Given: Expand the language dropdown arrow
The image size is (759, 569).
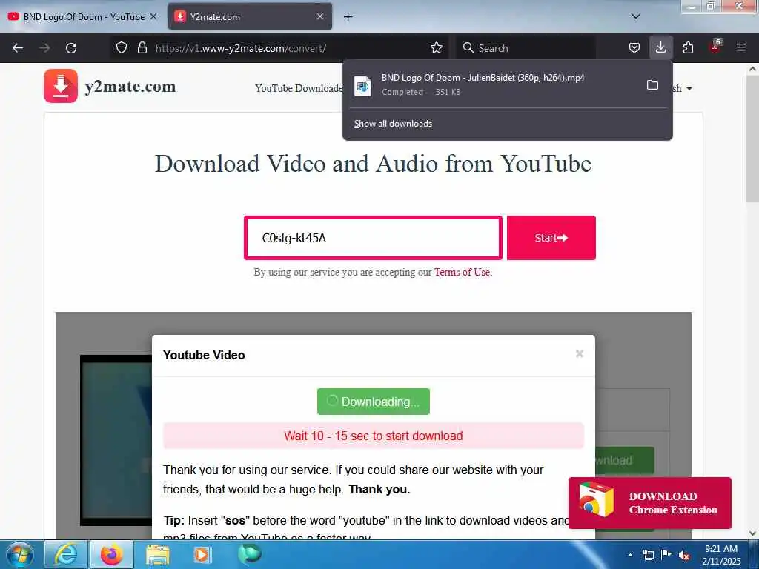Looking at the screenshot, I should [x=689, y=89].
